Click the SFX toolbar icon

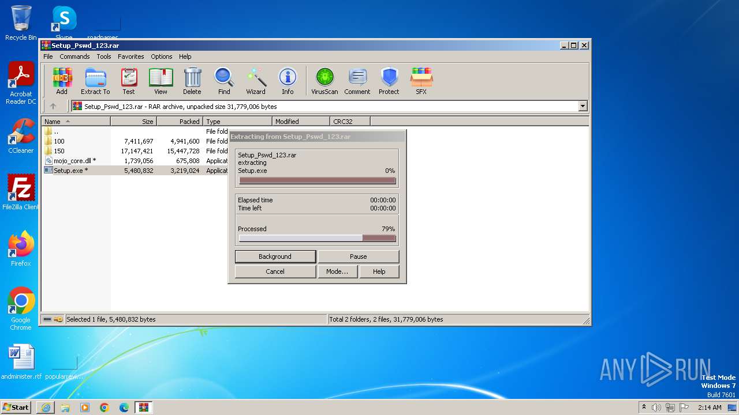click(421, 81)
